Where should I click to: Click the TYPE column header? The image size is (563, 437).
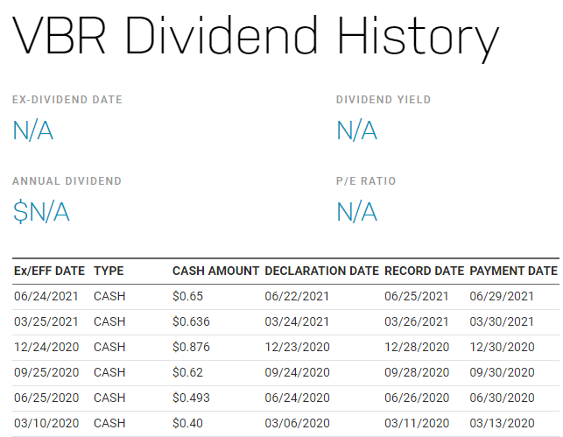coord(109,271)
